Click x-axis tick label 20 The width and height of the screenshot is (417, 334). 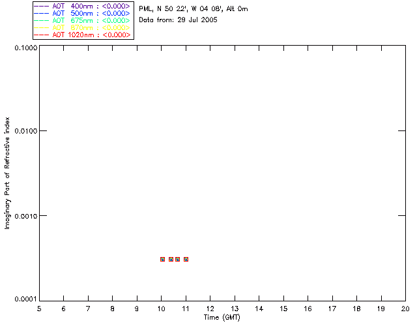(x=405, y=309)
